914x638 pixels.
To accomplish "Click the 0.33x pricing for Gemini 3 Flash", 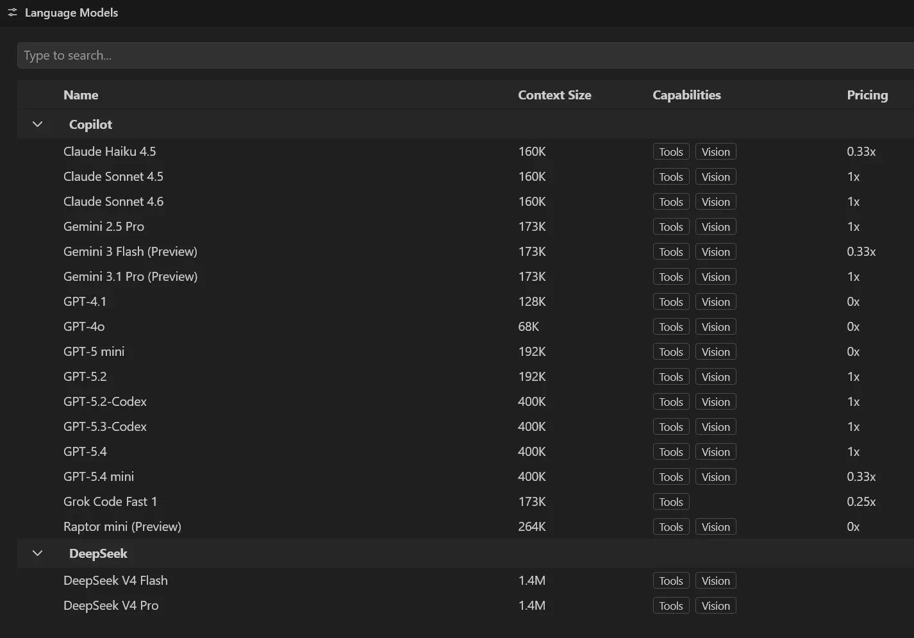I will tap(861, 251).
